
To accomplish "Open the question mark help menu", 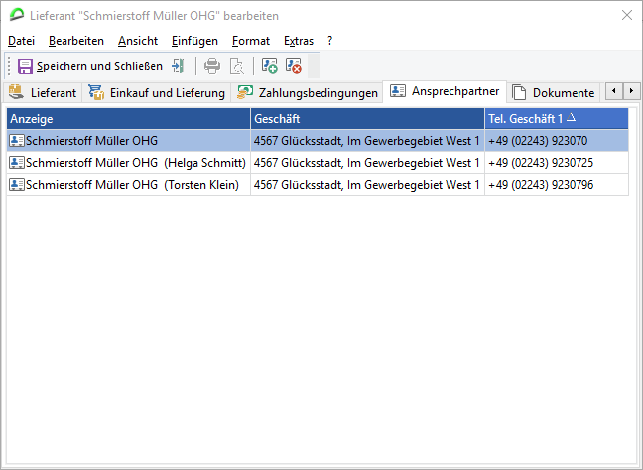I will pyautogui.click(x=330, y=41).
